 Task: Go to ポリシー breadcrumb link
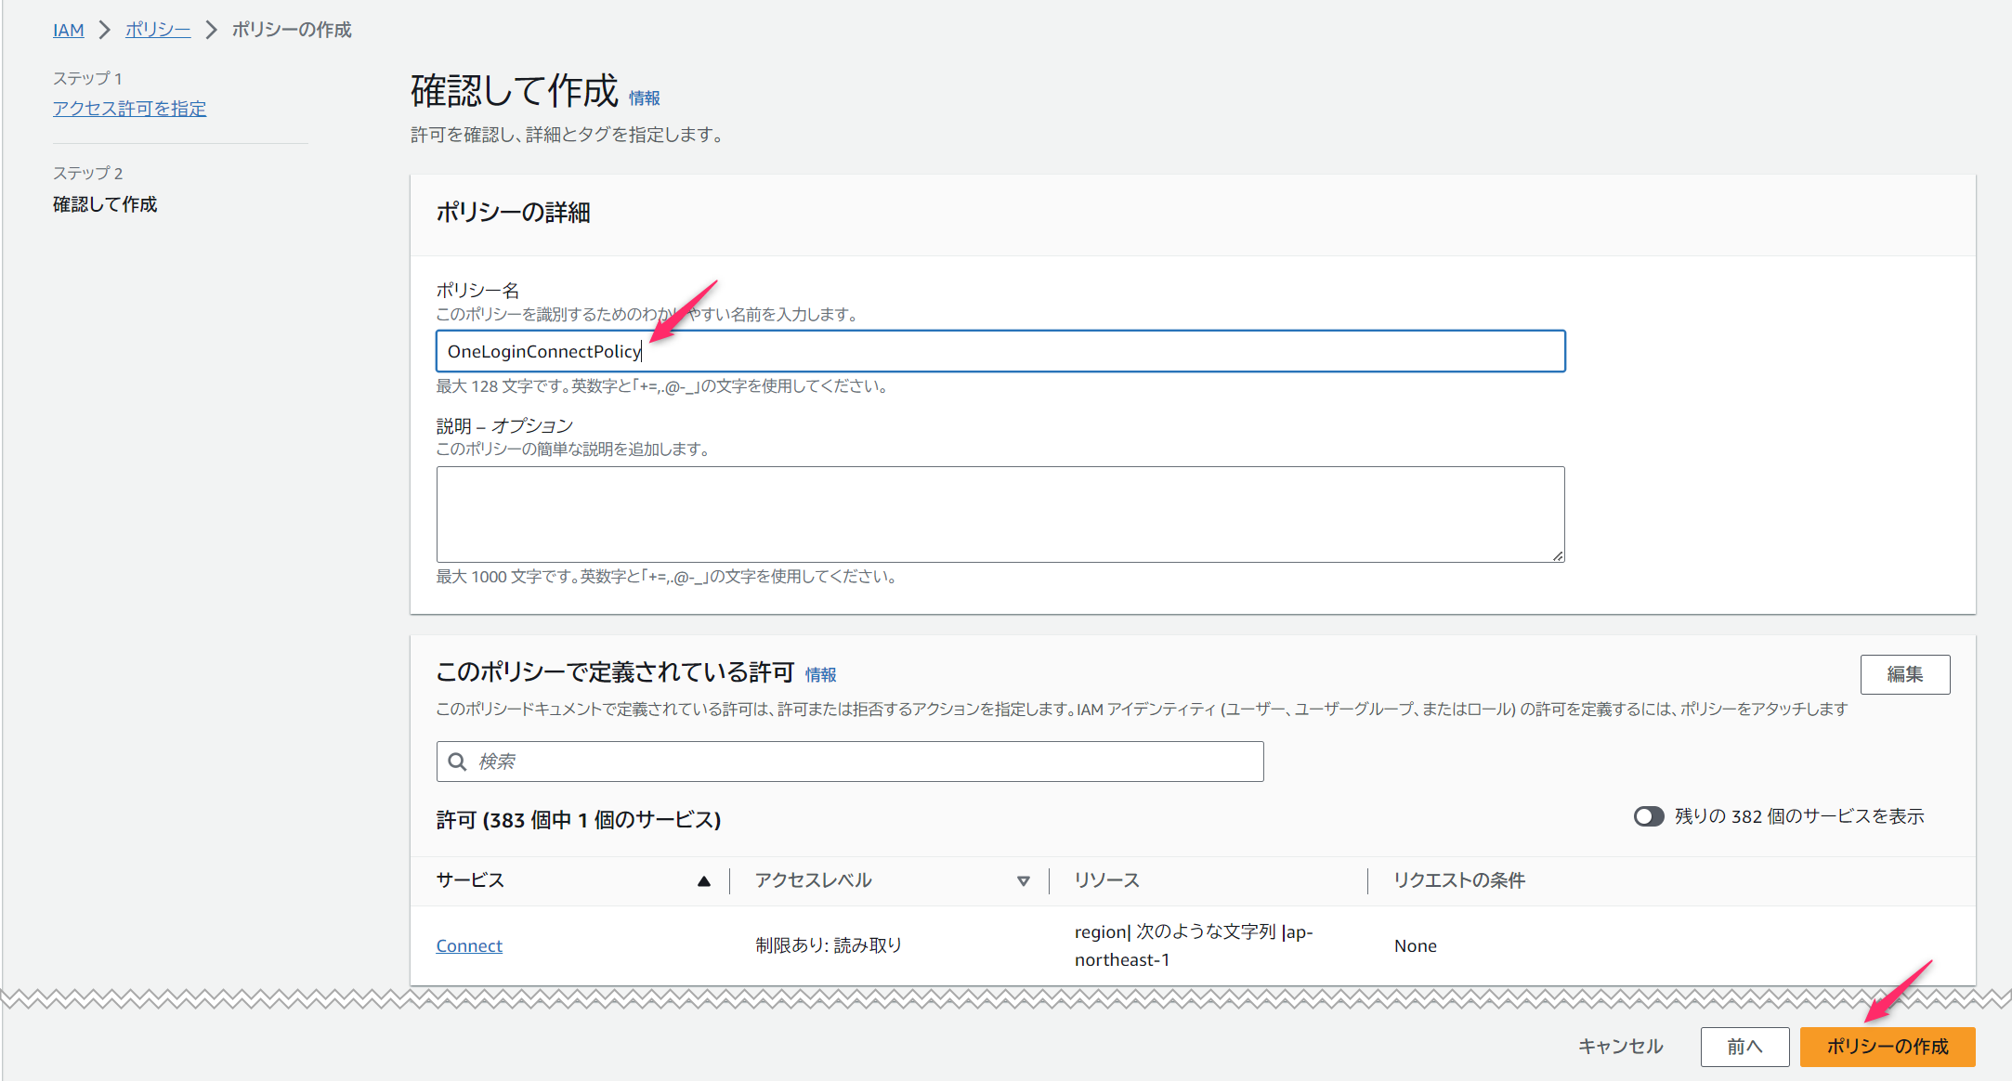point(158,30)
